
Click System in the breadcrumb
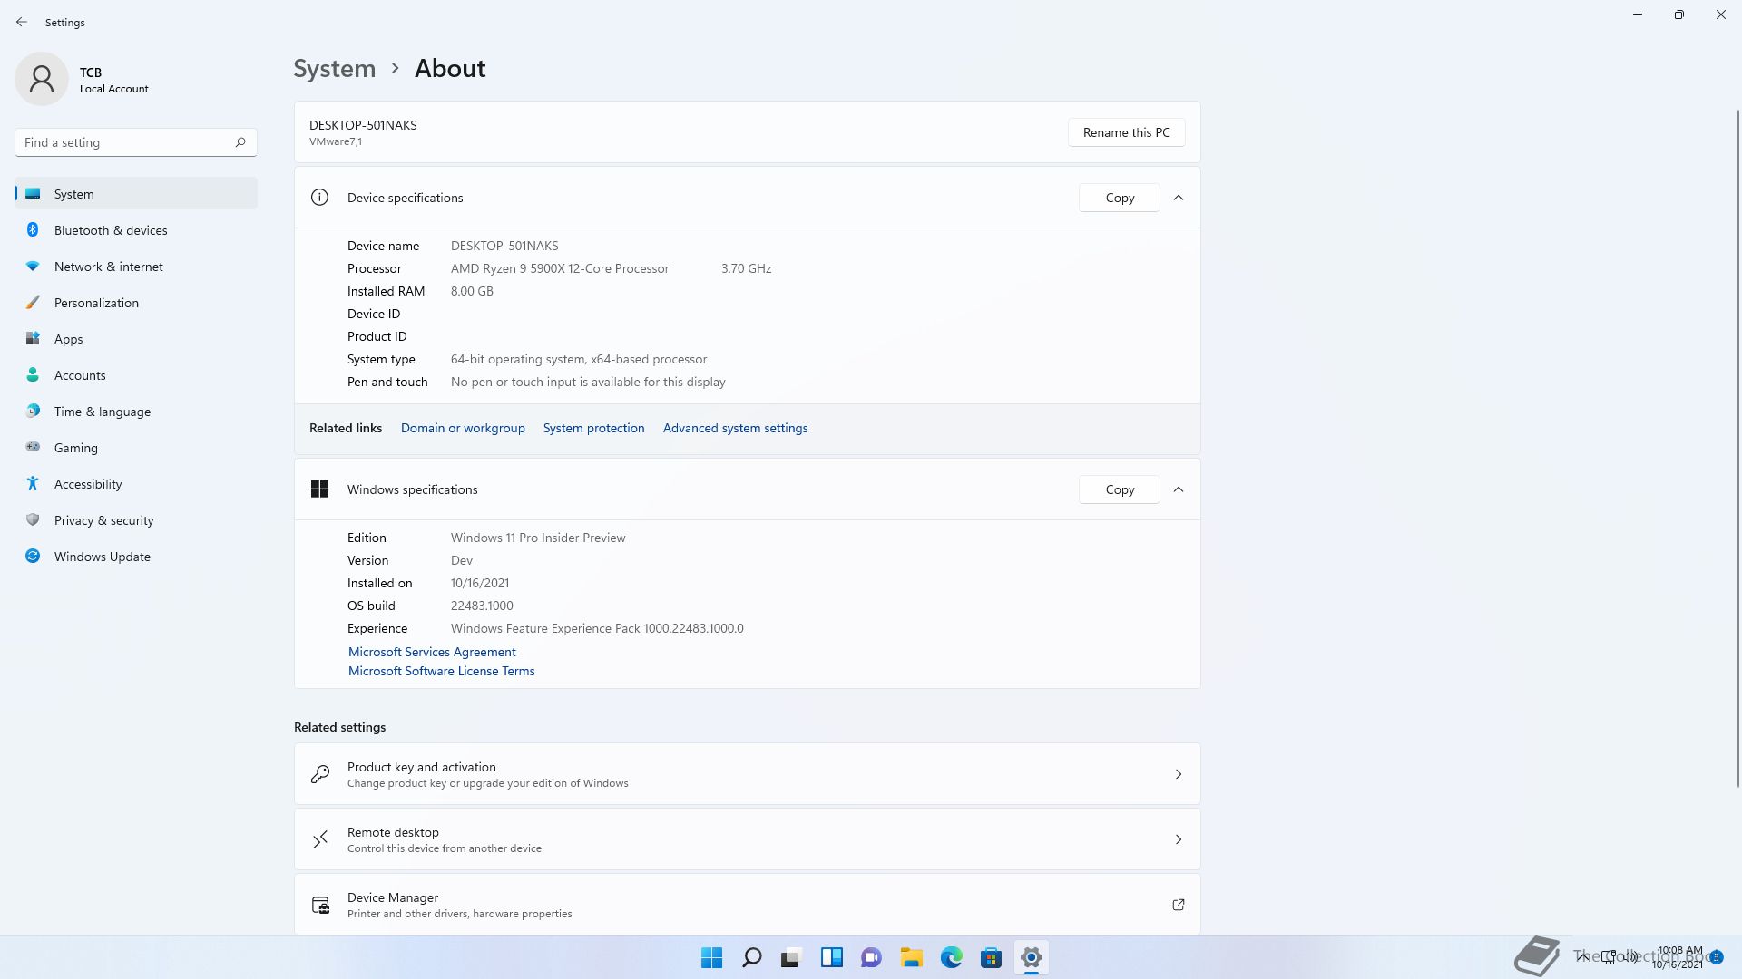coord(334,69)
